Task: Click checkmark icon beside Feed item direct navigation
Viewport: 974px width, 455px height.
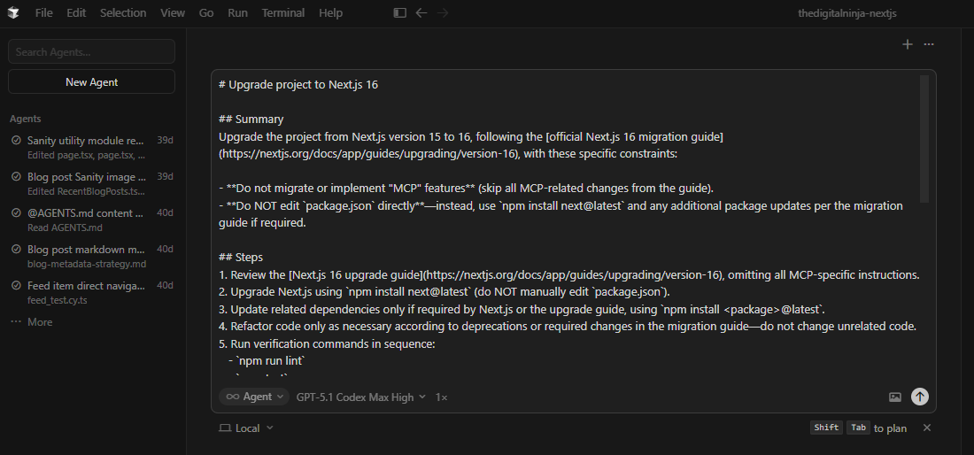Action: click(16, 286)
